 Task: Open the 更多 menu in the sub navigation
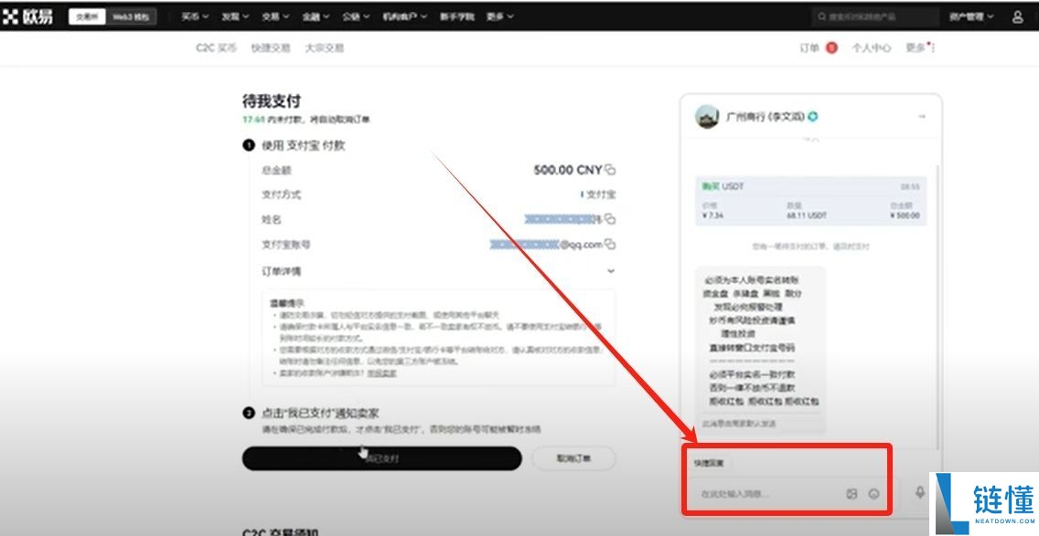tap(920, 47)
